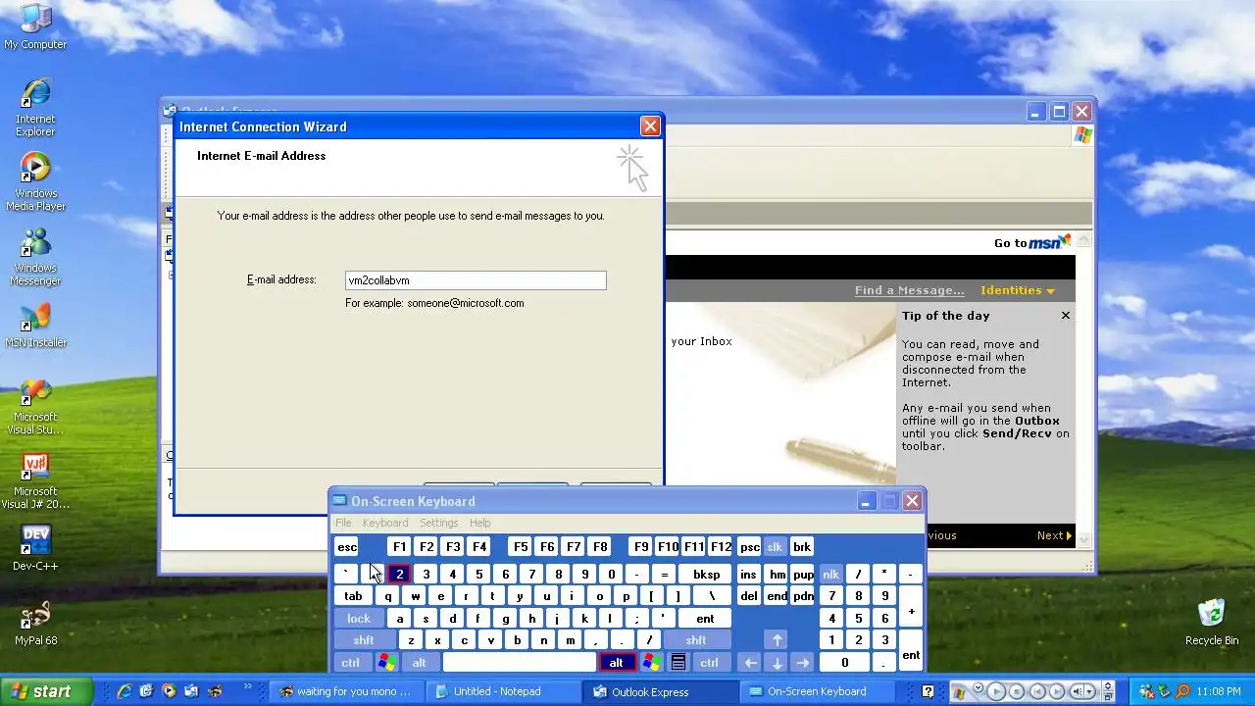The image size is (1255, 706).
Task: Click the spacebar on the on-screen keyboard
Action: pyautogui.click(x=518, y=663)
